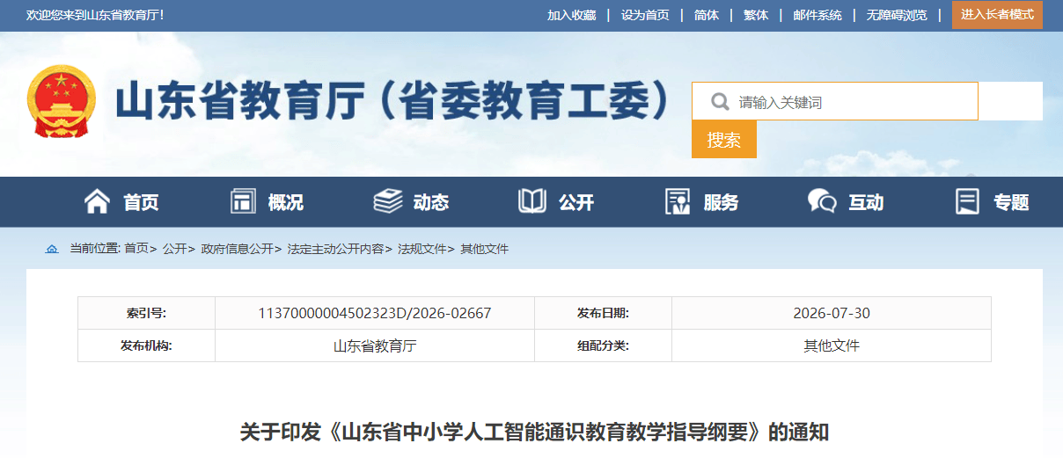Click the 组配分类 label cell

click(603, 345)
